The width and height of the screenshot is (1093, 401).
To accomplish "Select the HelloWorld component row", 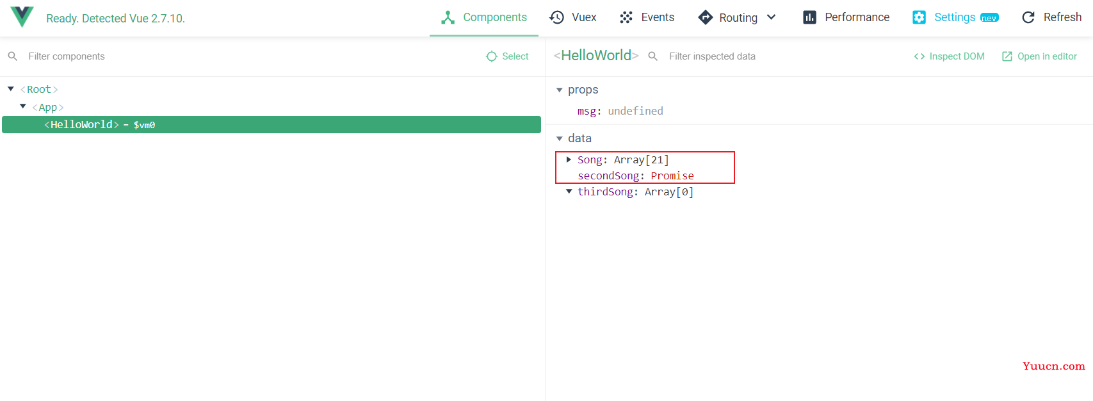I will [271, 124].
